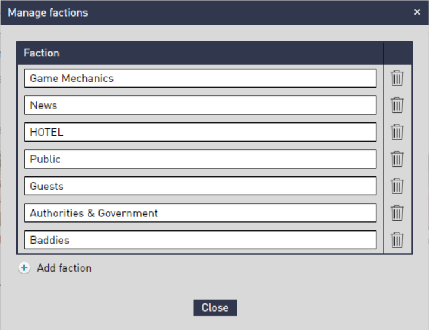Screen dimensions: 429x330
Task: Remove Authorities & Government faction
Action: tap(397, 213)
